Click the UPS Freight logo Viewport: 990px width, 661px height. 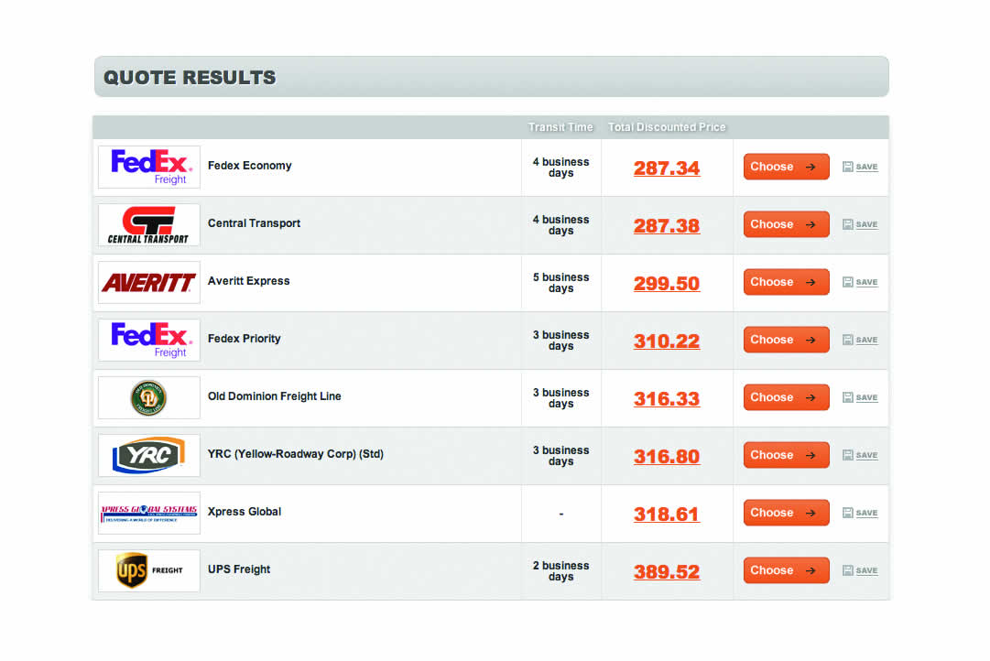149,570
